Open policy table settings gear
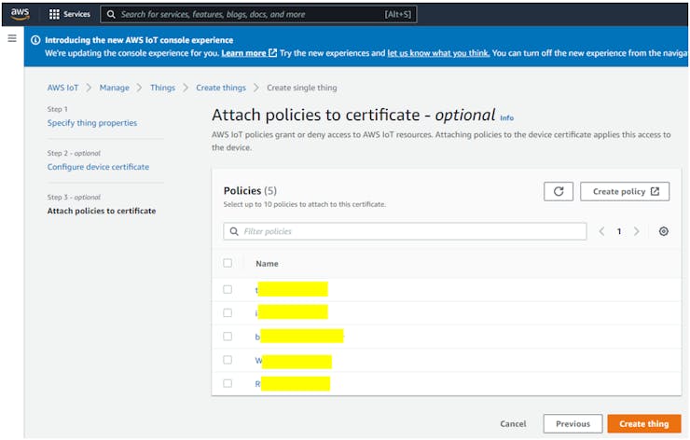Viewport: 690px width, 440px height. 663,231
